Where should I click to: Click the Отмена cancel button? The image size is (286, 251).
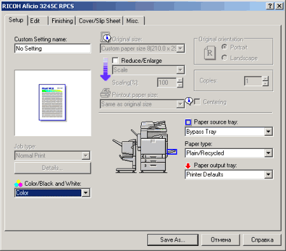click(x=221, y=240)
